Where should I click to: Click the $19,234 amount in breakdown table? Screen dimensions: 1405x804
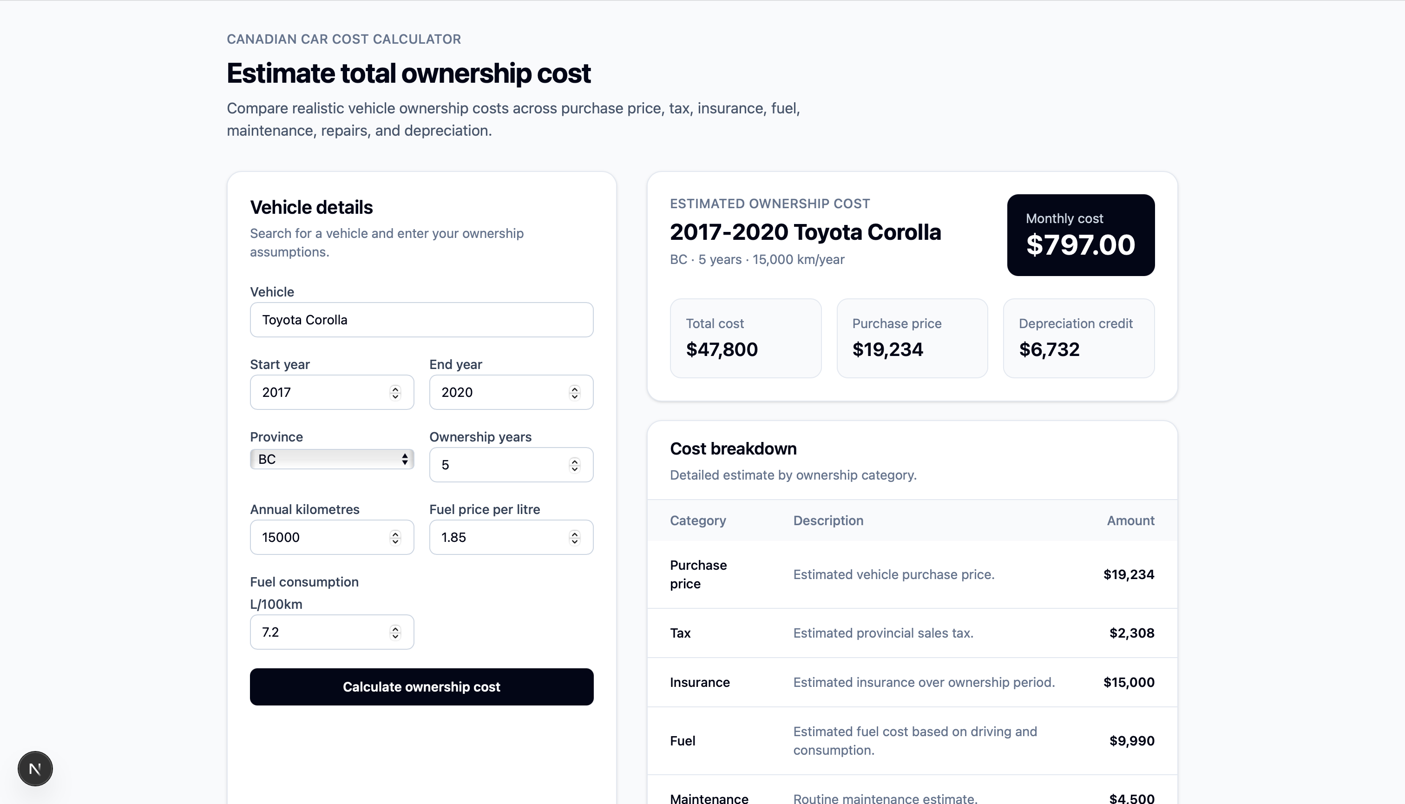[1129, 574]
